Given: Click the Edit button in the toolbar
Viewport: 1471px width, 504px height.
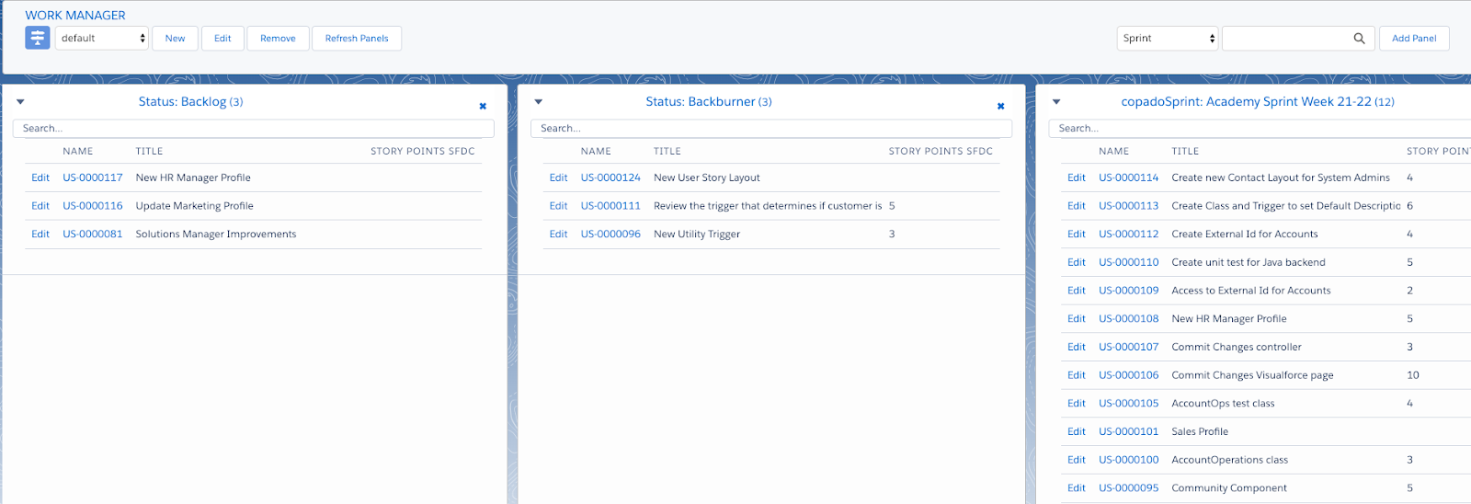Looking at the screenshot, I should (x=222, y=39).
